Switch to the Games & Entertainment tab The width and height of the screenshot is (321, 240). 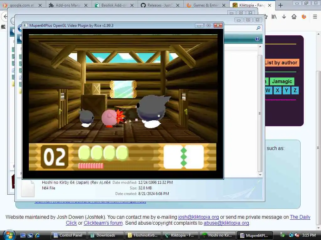tap(205, 5)
